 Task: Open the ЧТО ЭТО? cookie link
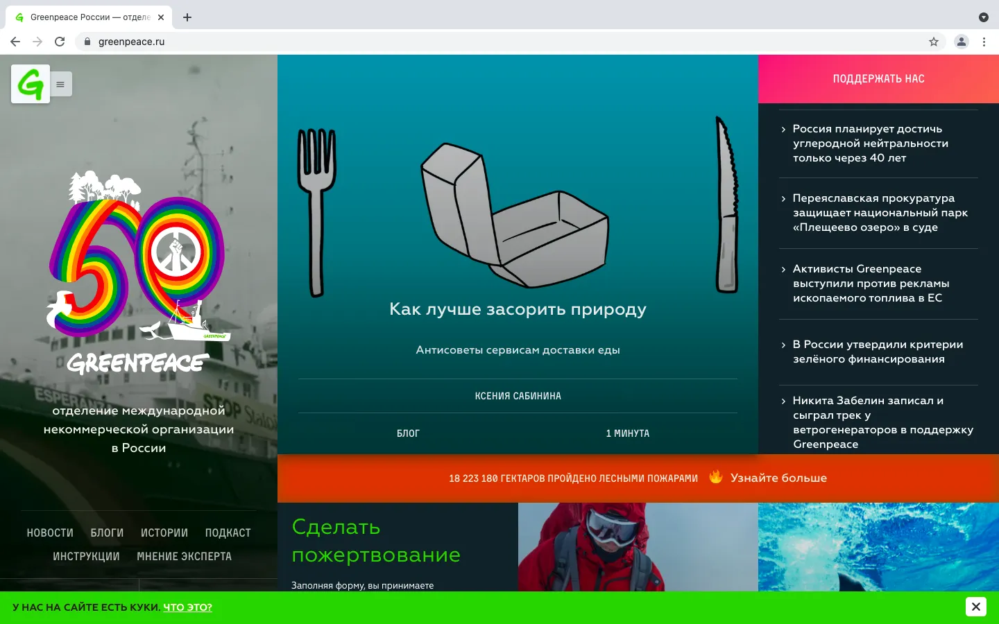coord(187,607)
